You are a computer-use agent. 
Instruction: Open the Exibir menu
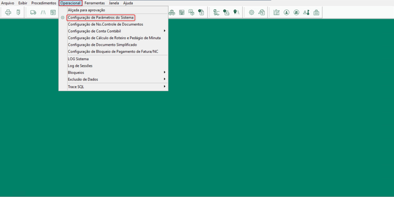[x=23, y=3]
